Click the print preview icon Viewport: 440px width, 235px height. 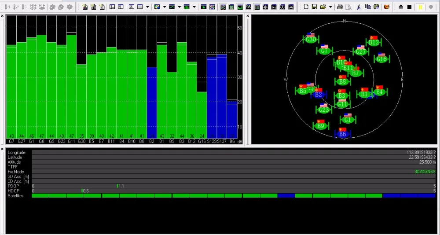click(x=348, y=7)
